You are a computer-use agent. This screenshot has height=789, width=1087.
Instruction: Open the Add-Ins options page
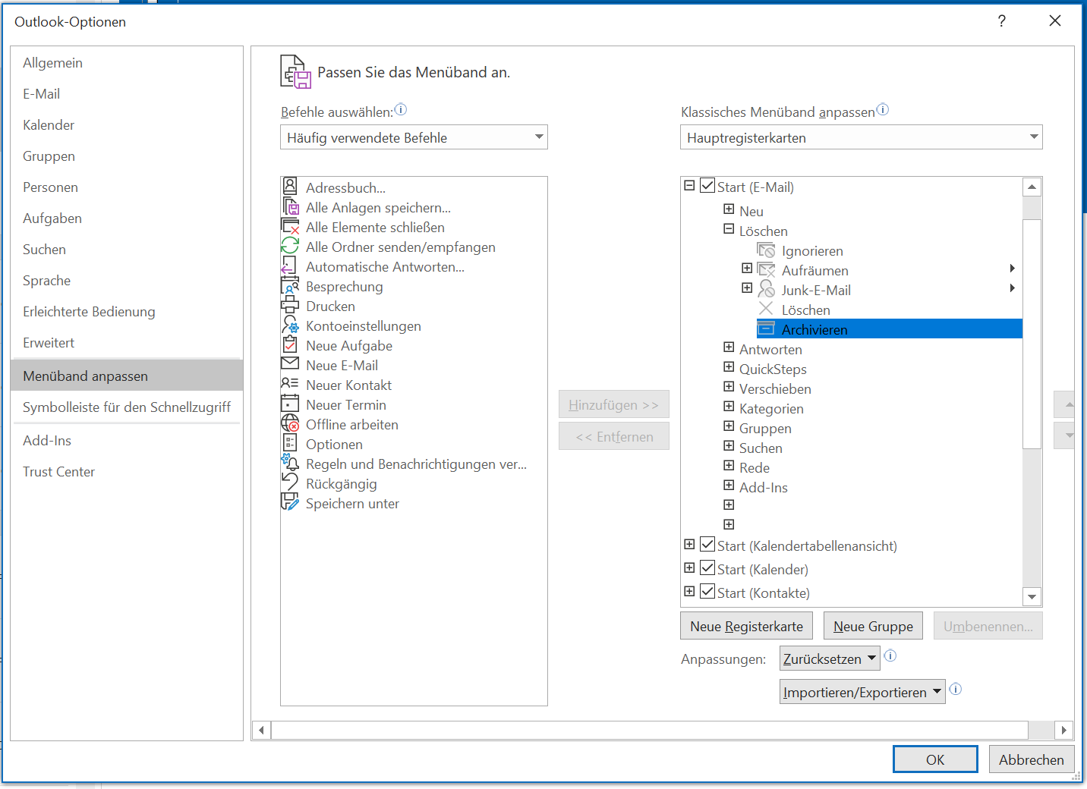tap(127, 441)
